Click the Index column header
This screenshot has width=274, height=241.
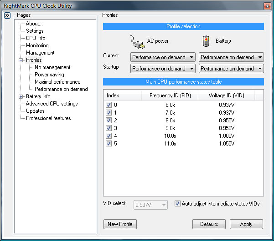click(122, 95)
